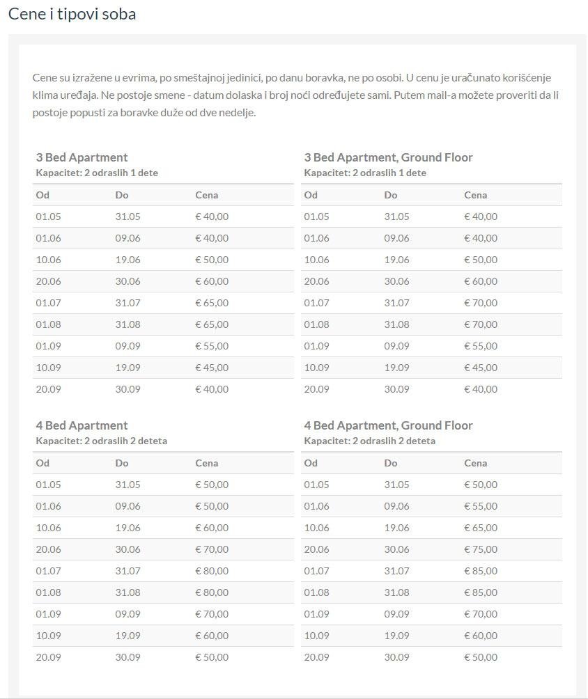
Task: Click € 75,00 price in 4 Bed Ground Floor table
Action: 481,549
